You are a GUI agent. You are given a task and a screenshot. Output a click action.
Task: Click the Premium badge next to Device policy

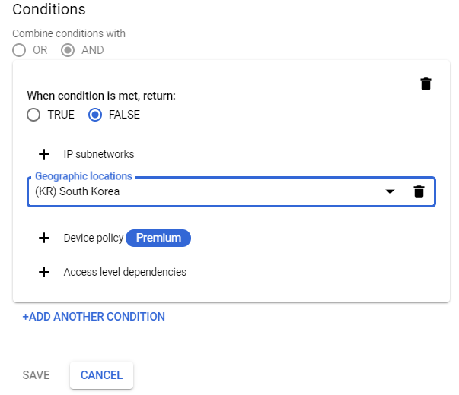(x=158, y=238)
